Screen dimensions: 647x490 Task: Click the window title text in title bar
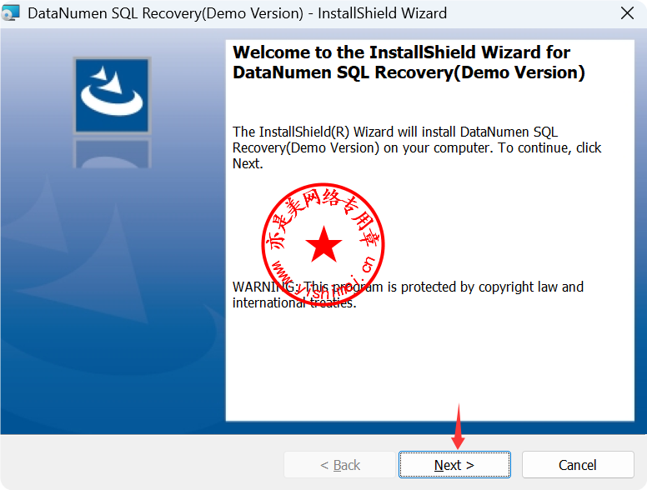[238, 13]
